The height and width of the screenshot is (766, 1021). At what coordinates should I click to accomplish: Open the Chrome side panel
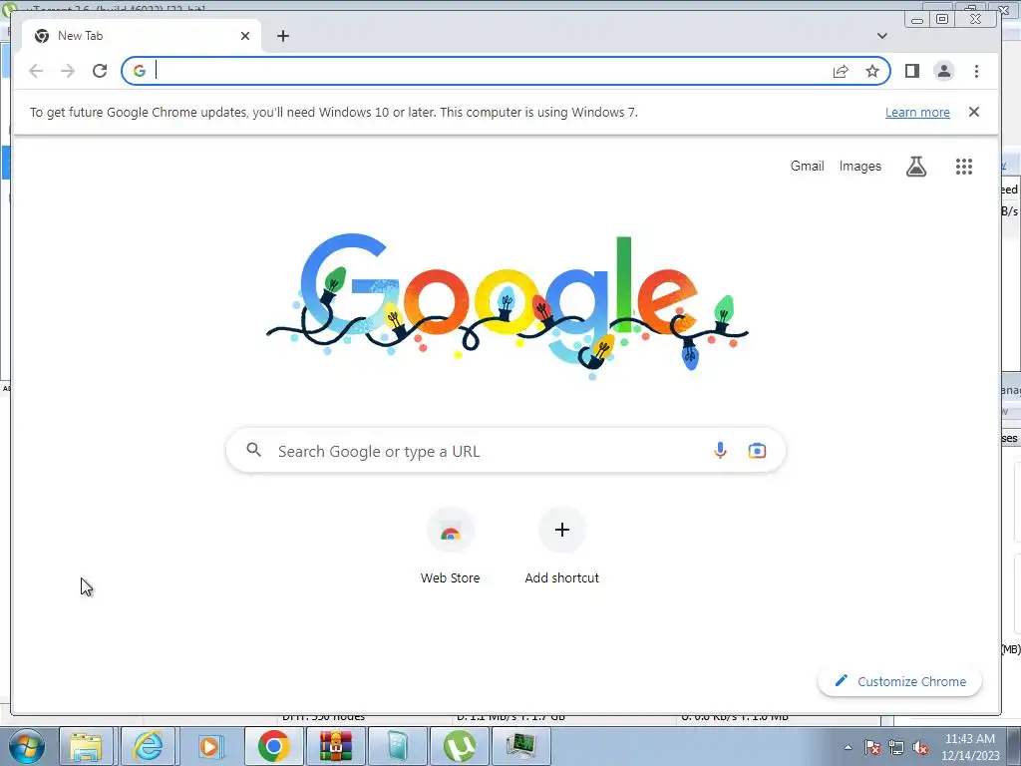(912, 71)
